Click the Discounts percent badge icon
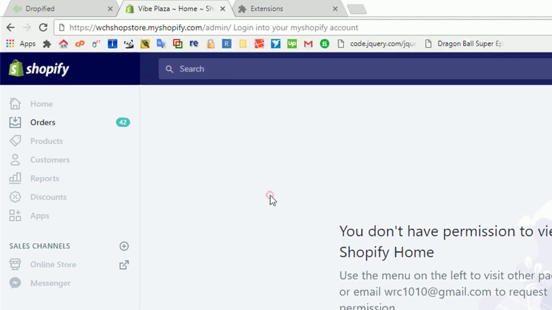This screenshot has width=552, height=310. tap(15, 197)
